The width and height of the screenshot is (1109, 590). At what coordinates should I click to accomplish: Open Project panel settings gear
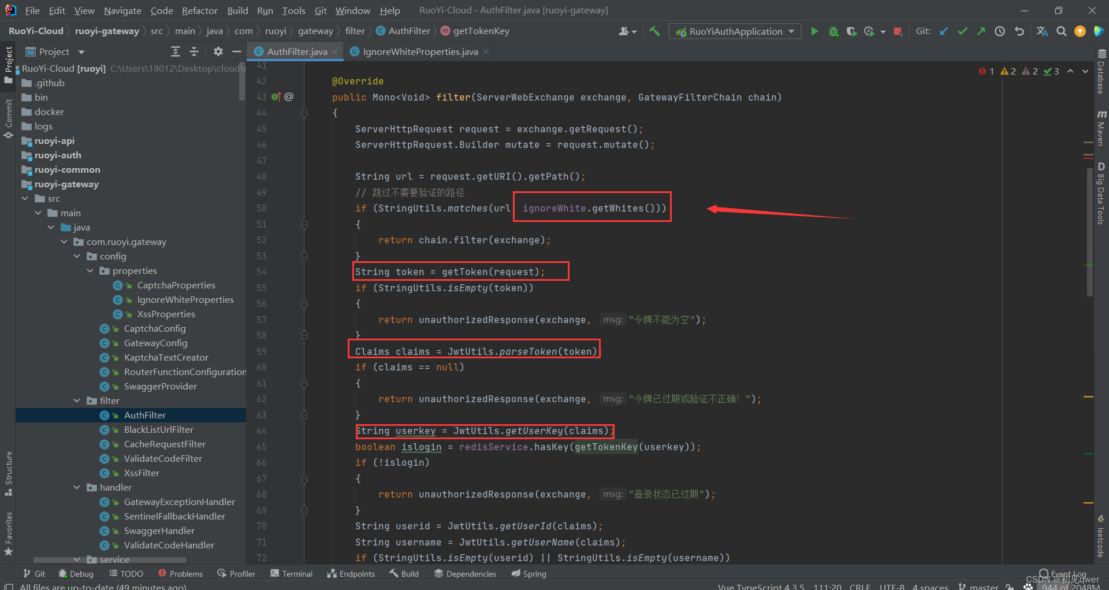pyautogui.click(x=218, y=51)
